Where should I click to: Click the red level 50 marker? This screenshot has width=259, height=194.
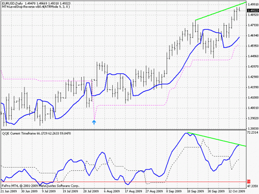249,182
